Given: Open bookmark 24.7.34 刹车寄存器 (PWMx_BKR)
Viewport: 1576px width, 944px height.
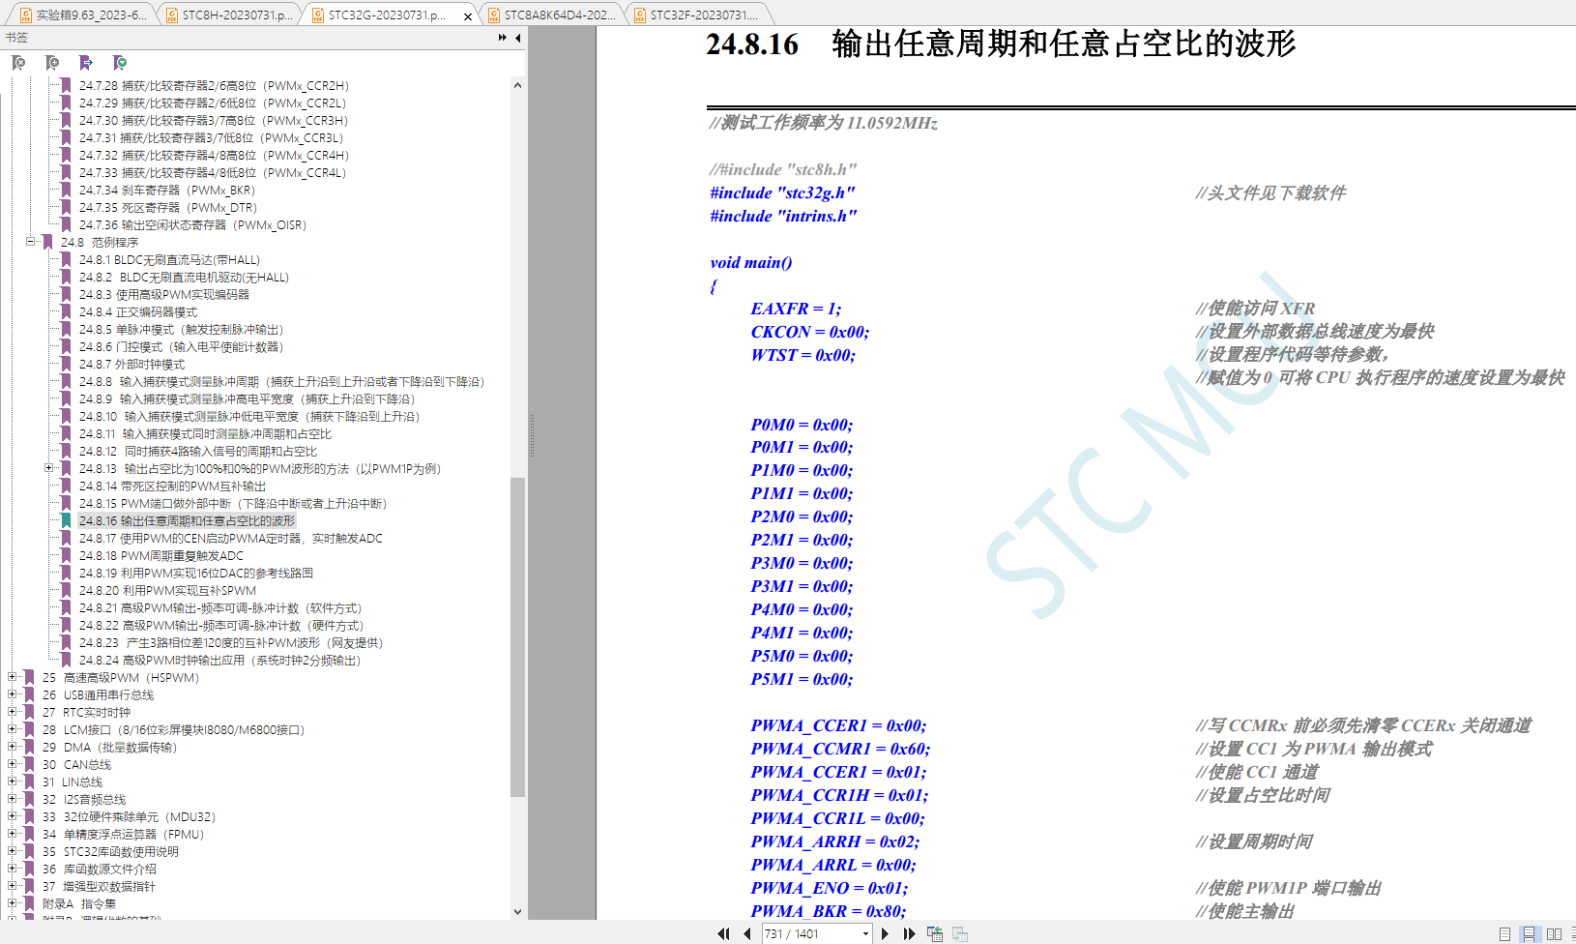Looking at the screenshot, I should (167, 190).
